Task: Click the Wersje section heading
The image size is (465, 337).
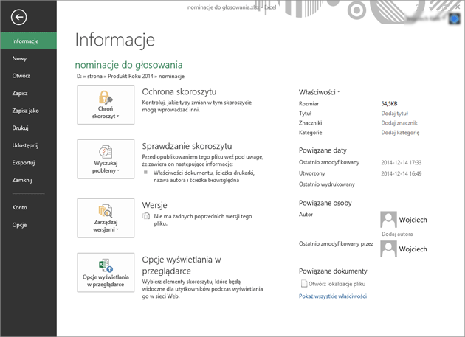Action: click(154, 205)
